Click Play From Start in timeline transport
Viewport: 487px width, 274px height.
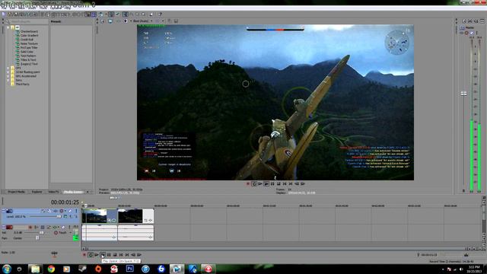tap(97, 255)
